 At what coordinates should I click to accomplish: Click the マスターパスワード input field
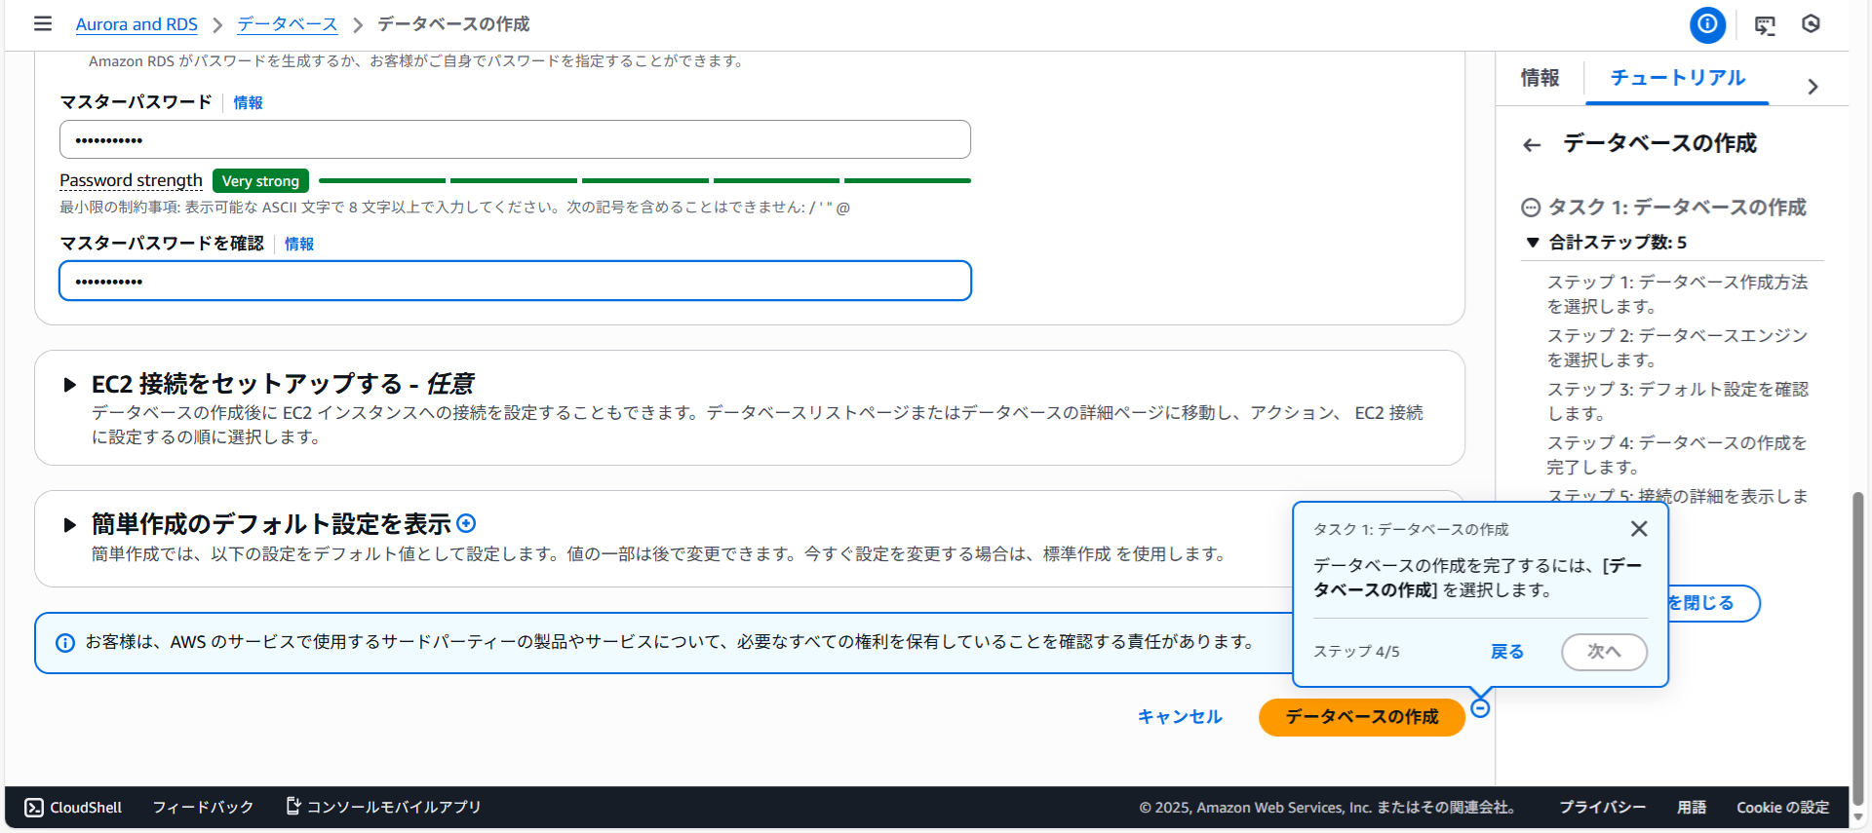tap(515, 140)
